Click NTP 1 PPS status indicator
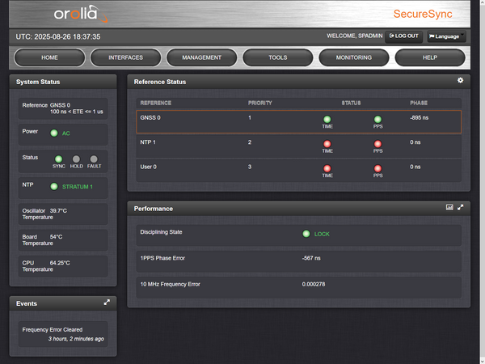 [377, 144]
